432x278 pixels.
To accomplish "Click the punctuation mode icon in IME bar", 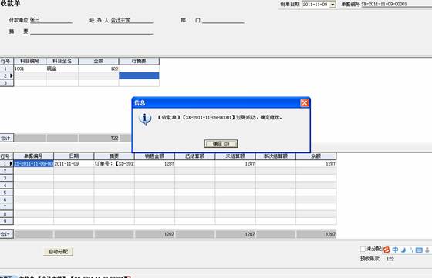I will click(411, 250).
